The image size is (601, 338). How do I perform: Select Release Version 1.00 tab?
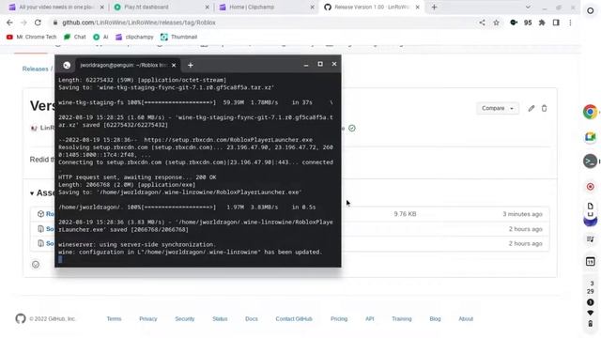[x=372, y=7]
